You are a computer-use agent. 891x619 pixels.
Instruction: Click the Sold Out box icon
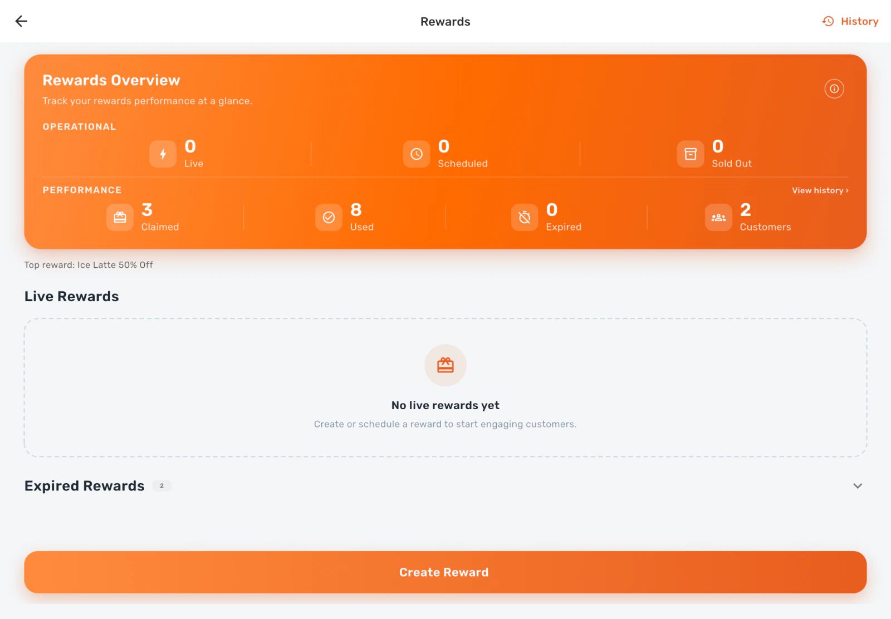point(691,154)
